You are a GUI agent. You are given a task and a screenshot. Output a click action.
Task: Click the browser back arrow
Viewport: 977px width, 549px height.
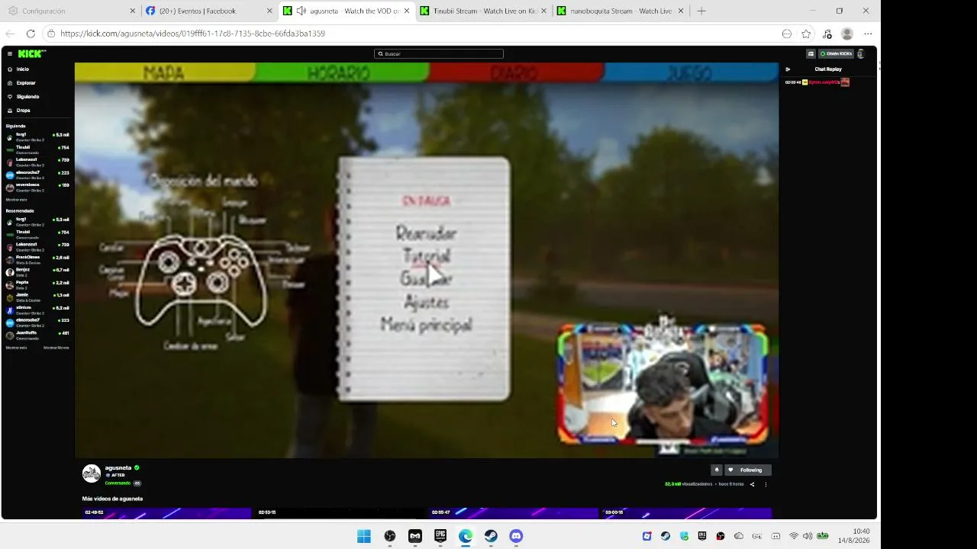pyautogui.click(x=10, y=34)
